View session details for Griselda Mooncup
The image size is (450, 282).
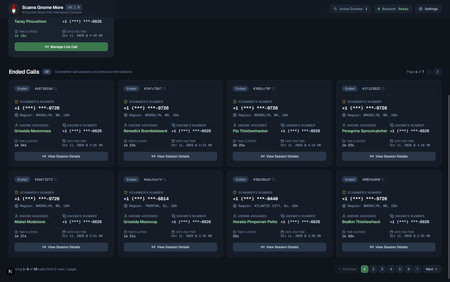pos(170,247)
